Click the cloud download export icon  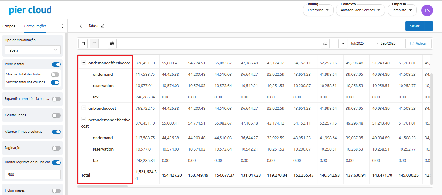click(325, 44)
